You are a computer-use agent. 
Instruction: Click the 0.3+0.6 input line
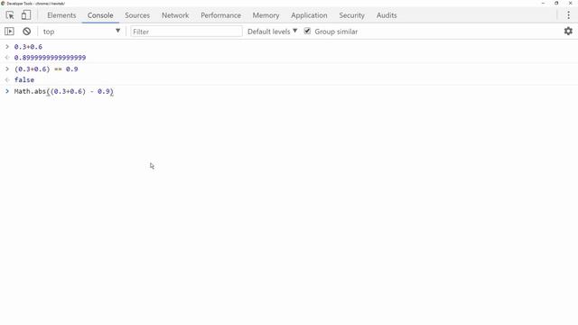coord(28,47)
